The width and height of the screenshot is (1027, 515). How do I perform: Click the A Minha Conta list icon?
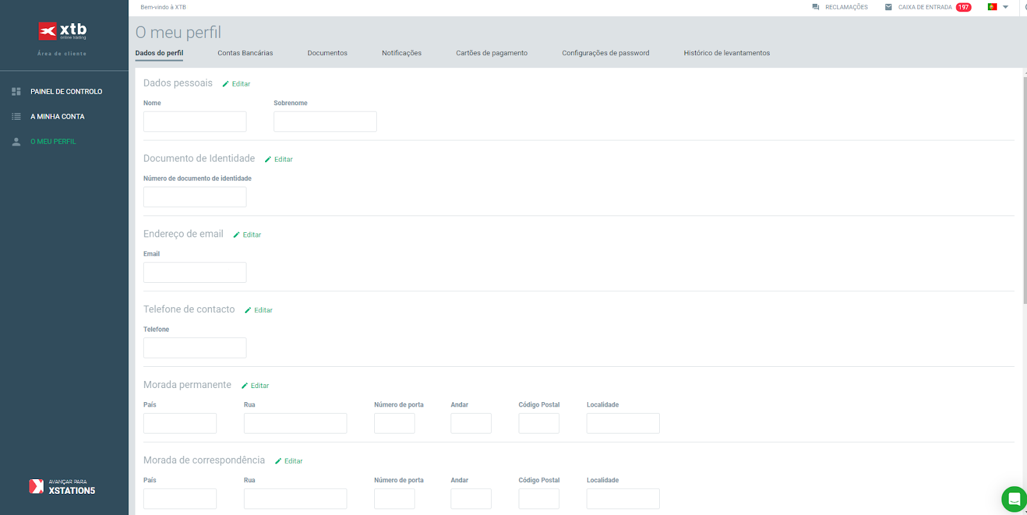pyautogui.click(x=16, y=117)
